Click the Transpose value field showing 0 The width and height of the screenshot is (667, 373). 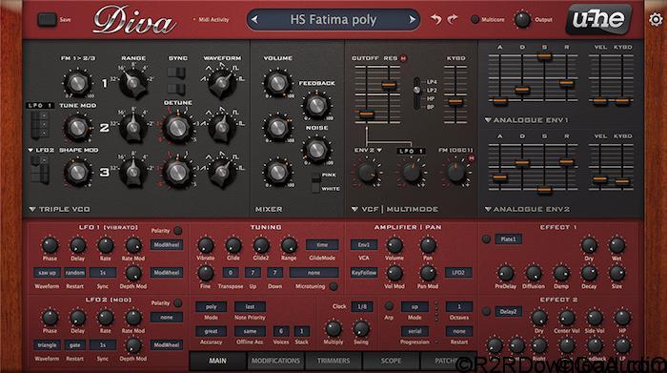[231, 273]
